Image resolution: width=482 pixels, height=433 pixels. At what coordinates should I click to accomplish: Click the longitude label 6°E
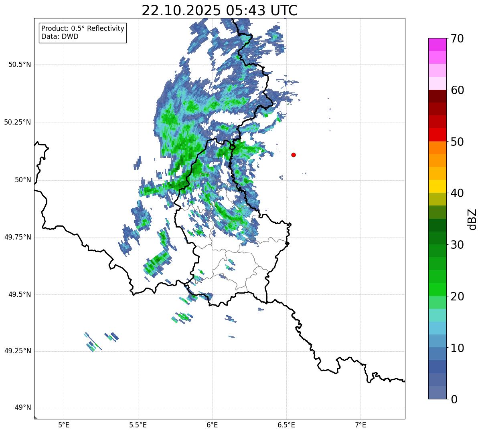click(x=212, y=425)
